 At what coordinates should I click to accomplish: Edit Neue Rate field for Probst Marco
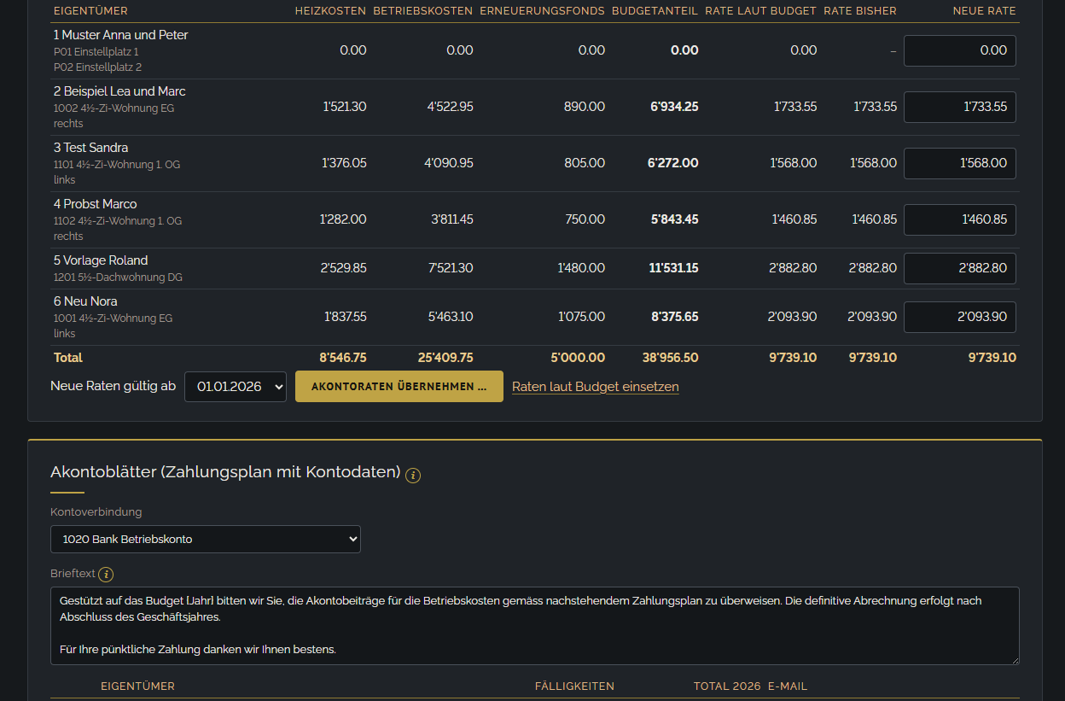click(x=960, y=219)
